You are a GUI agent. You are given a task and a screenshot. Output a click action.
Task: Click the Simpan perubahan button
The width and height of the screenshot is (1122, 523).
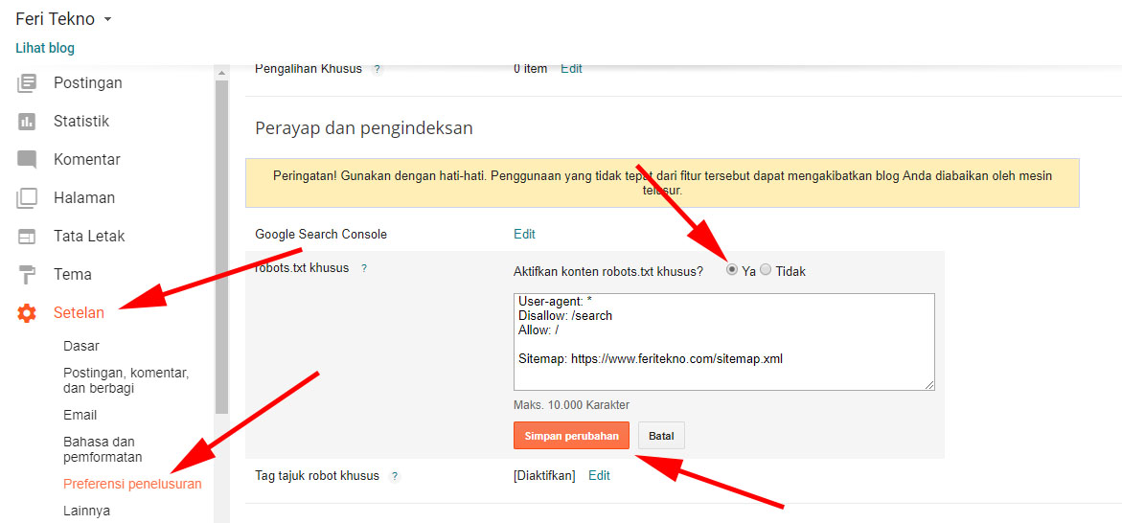571,435
